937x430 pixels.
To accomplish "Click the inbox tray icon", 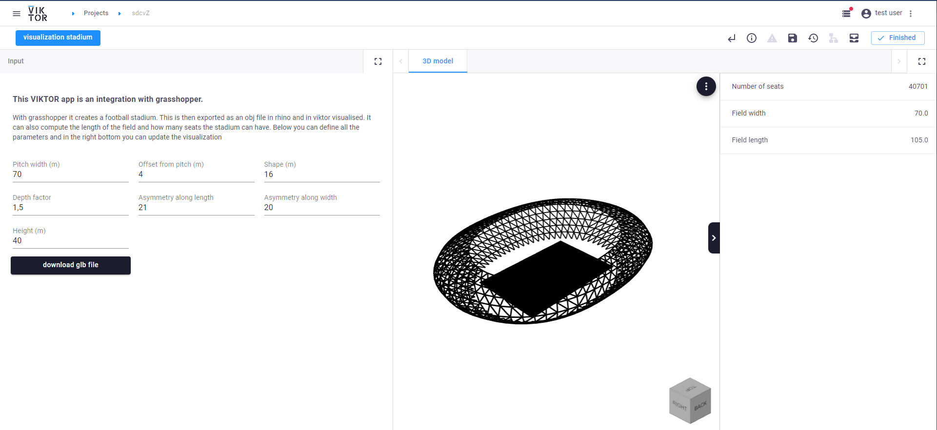I will [x=854, y=38].
